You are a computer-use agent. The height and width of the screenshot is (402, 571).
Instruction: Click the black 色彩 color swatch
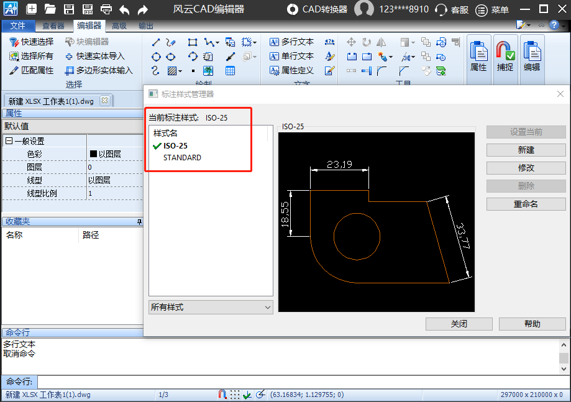[x=93, y=154]
